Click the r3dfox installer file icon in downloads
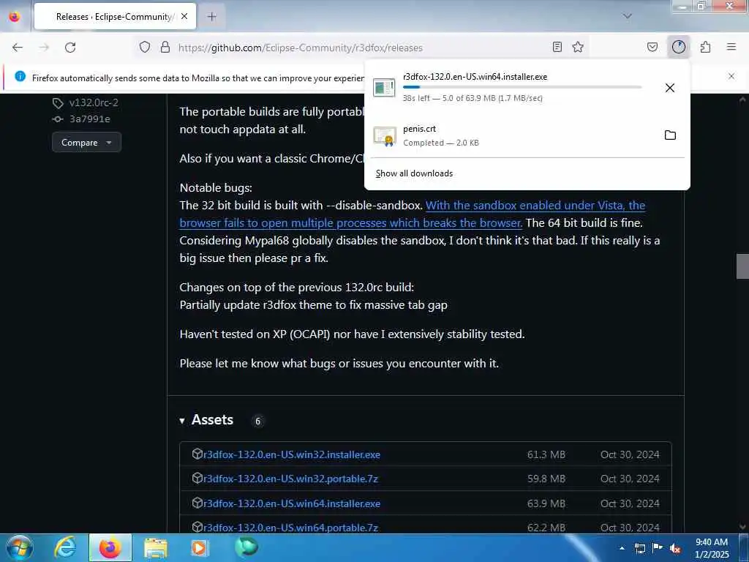 [384, 88]
